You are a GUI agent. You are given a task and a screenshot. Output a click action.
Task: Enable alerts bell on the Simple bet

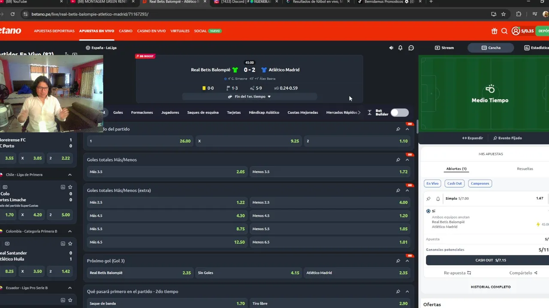coord(438,198)
